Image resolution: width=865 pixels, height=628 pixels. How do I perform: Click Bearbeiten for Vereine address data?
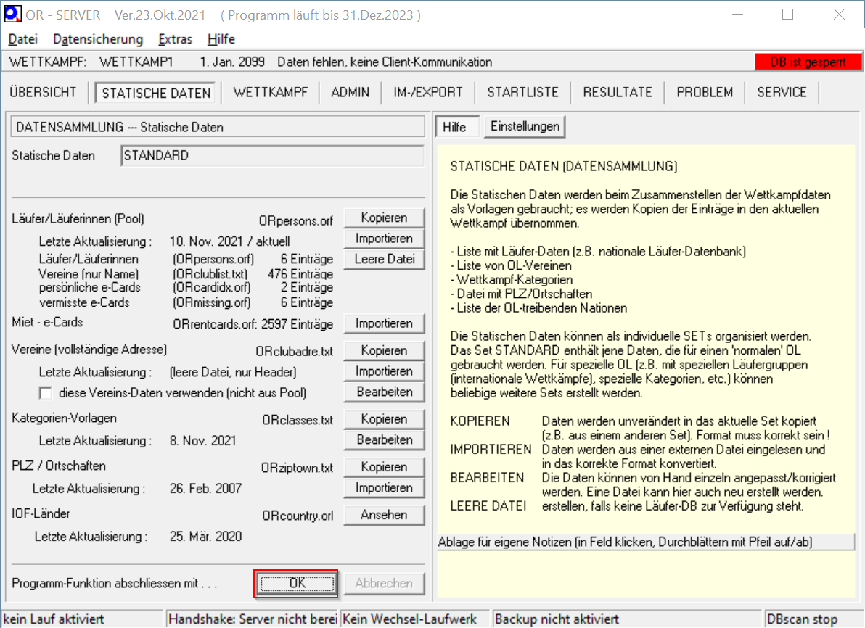(384, 392)
